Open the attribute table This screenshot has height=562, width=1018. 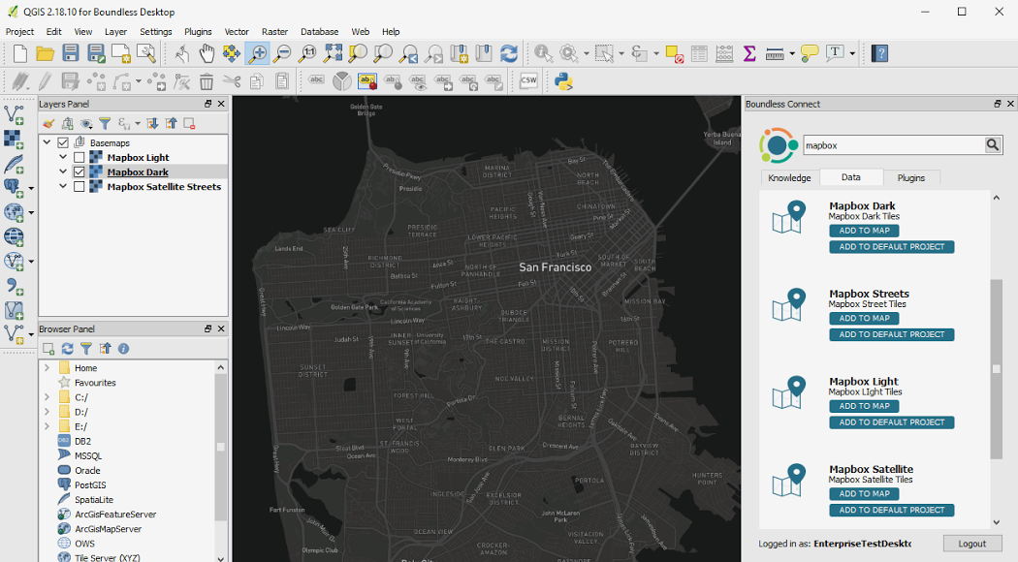699,54
